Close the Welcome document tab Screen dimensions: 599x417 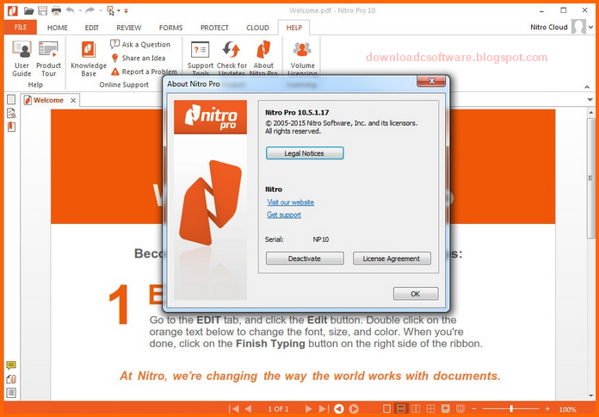[73, 100]
